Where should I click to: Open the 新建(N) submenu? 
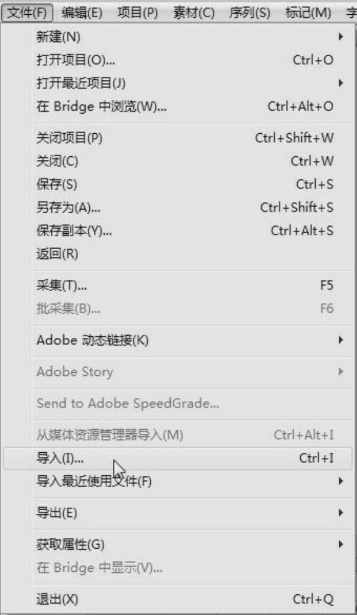pos(58,37)
